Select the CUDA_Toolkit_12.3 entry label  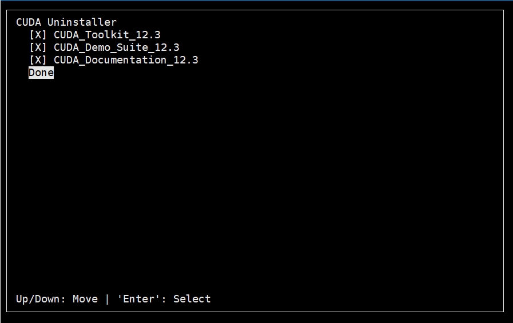coord(107,35)
